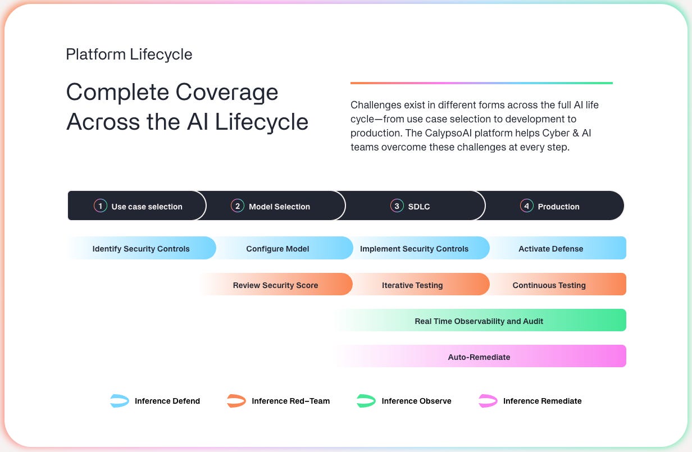The width and height of the screenshot is (692, 452).
Task: Click the Platform Lifecycle subtitle
Action: click(x=129, y=54)
